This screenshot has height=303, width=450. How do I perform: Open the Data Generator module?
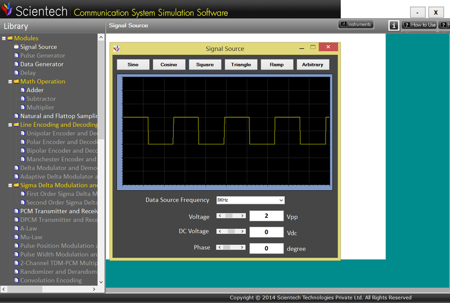[41, 64]
